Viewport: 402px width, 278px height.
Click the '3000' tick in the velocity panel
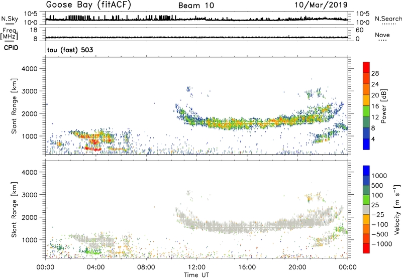click(x=30, y=195)
